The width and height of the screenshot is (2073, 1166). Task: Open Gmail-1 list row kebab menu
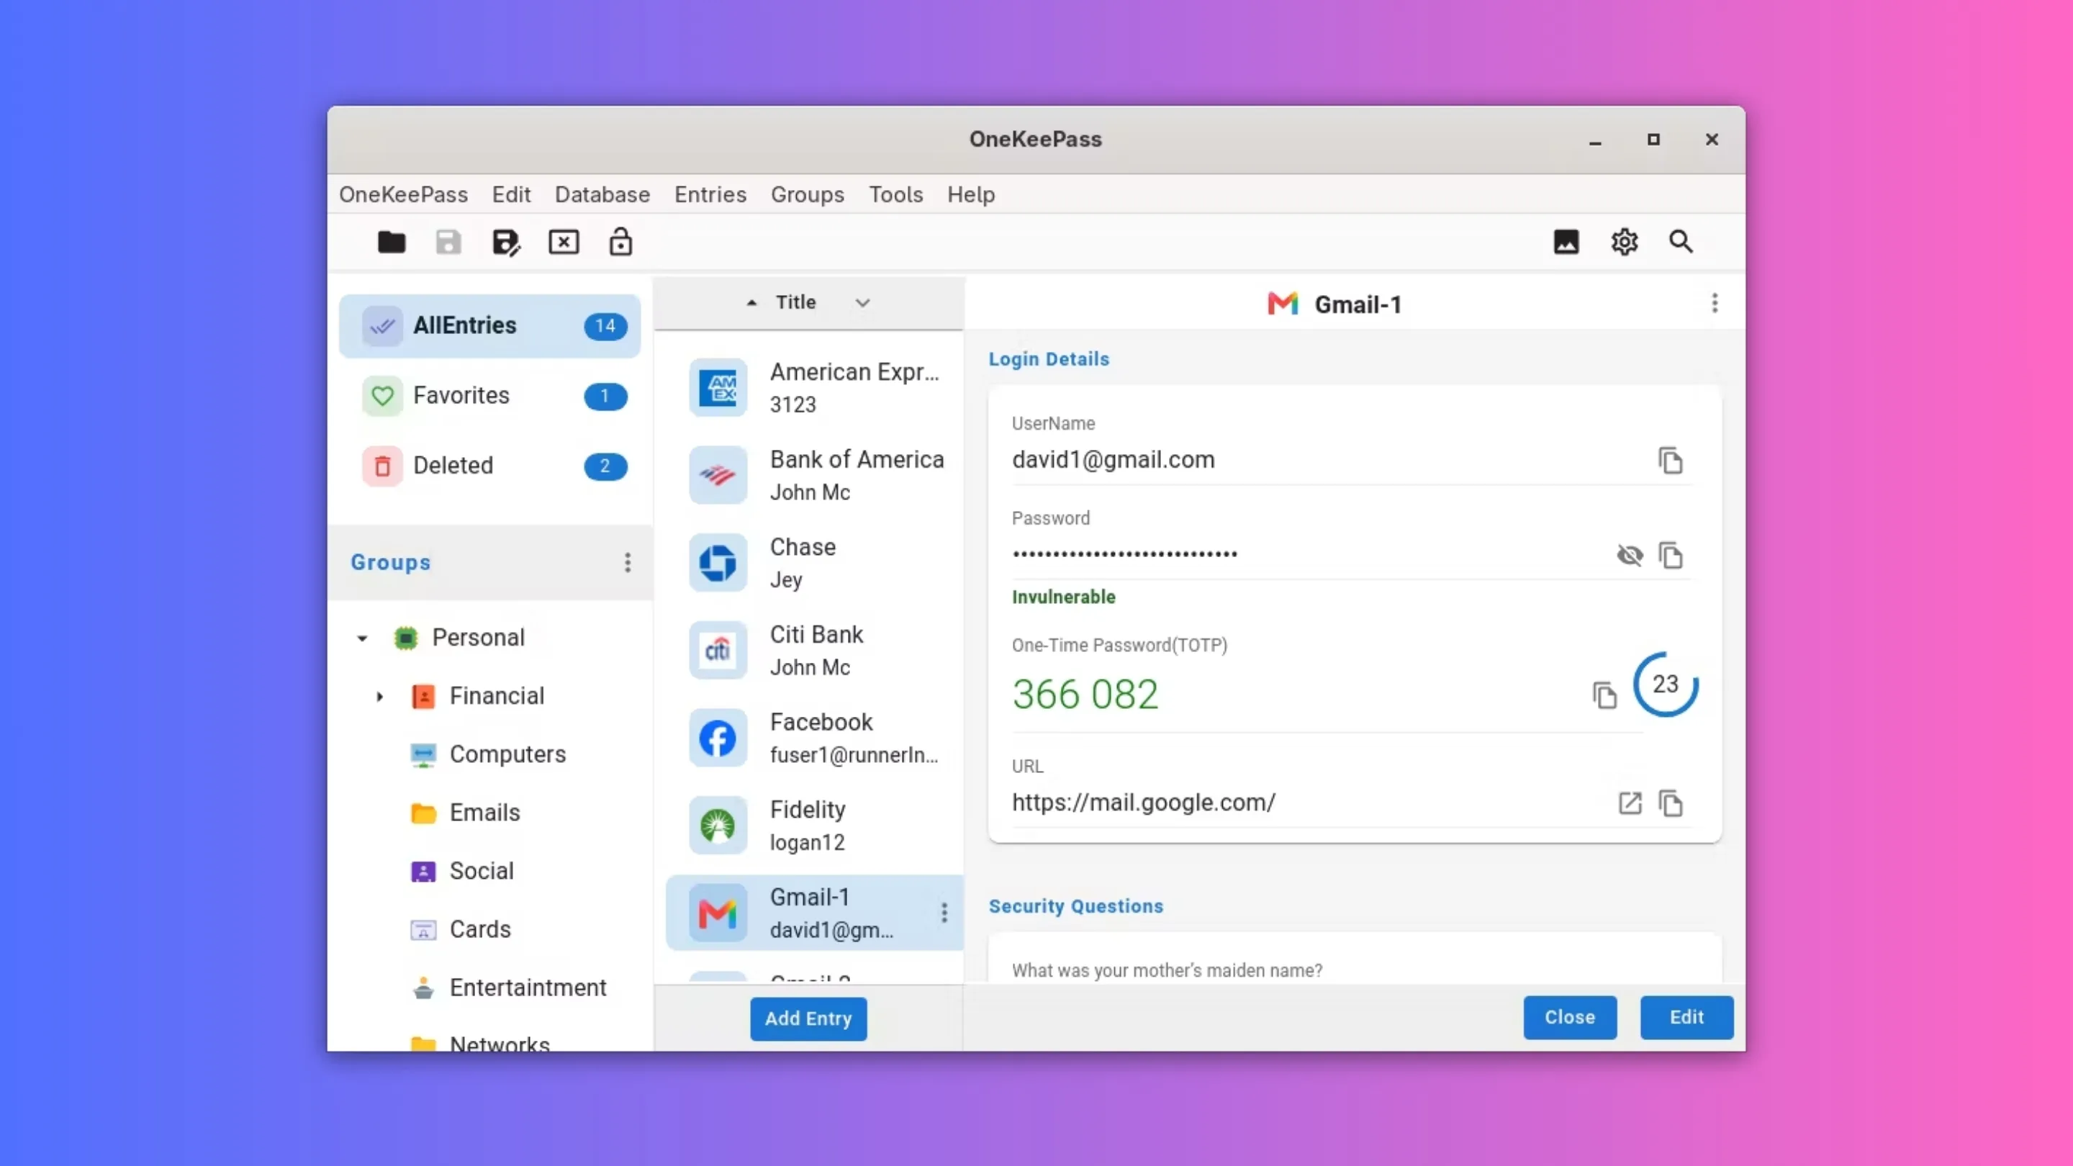(x=944, y=913)
